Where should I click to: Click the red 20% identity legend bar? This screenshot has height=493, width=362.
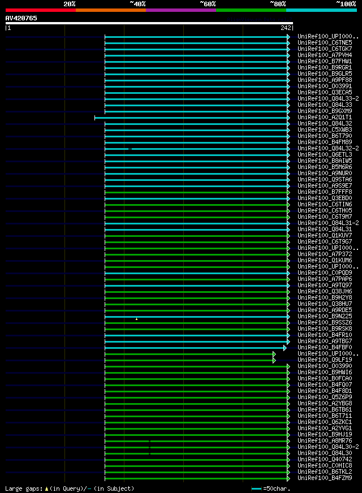pos(41,10)
